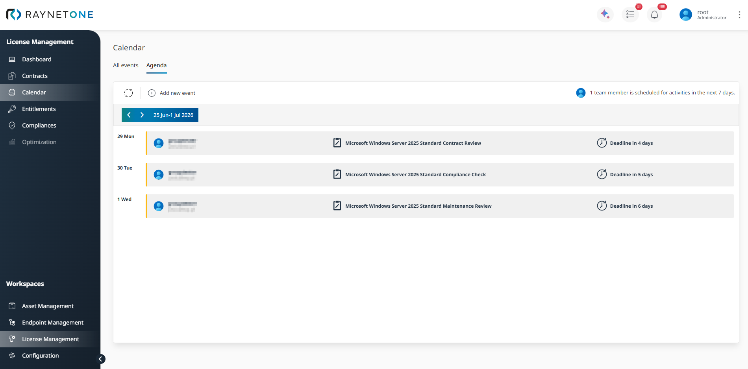Image resolution: width=748 pixels, height=369 pixels.
Task: Open the three-dot header menu
Action: [x=739, y=15]
